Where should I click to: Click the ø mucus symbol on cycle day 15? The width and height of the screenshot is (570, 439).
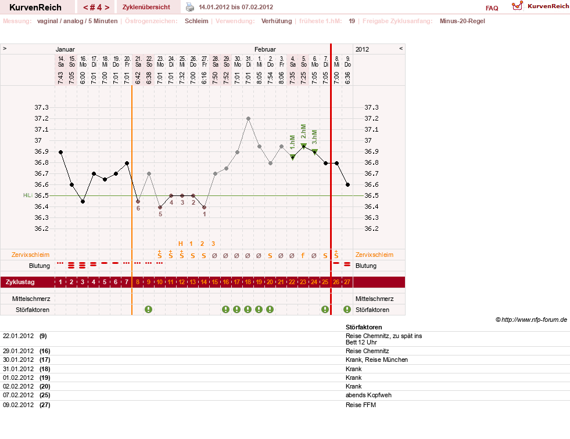(214, 255)
